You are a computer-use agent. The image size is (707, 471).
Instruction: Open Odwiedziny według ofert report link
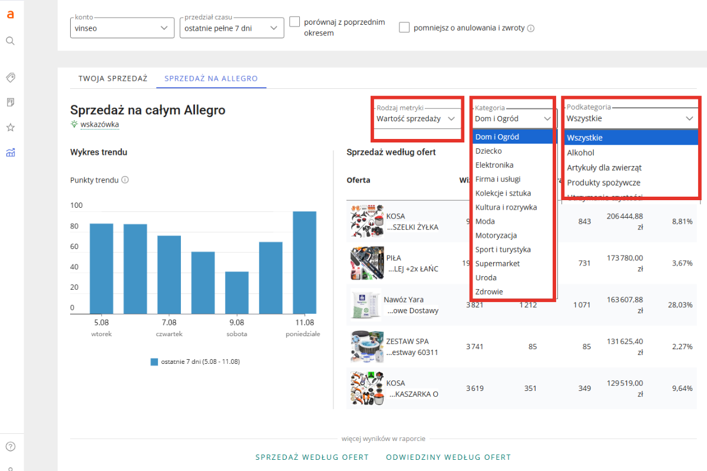(x=448, y=457)
